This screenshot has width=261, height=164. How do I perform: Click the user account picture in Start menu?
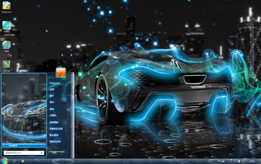61,73
